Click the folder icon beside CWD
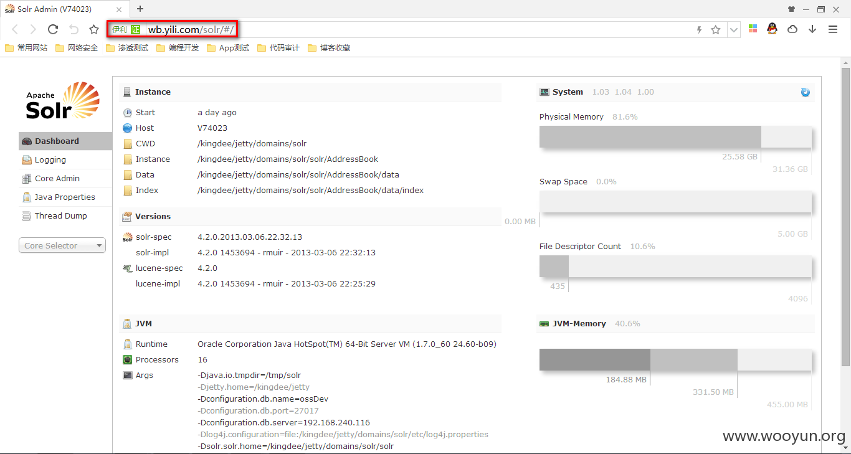 [128, 144]
